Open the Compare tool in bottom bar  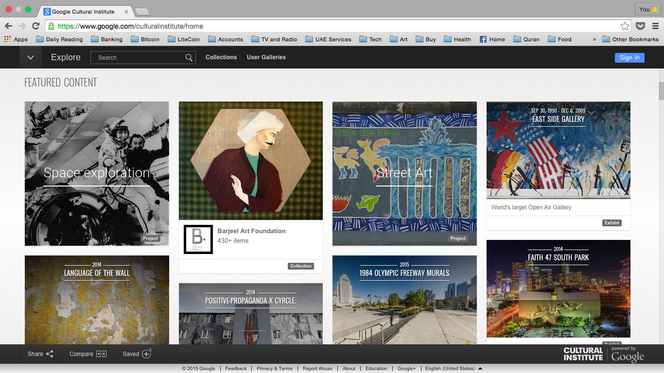(x=87, y=354)
